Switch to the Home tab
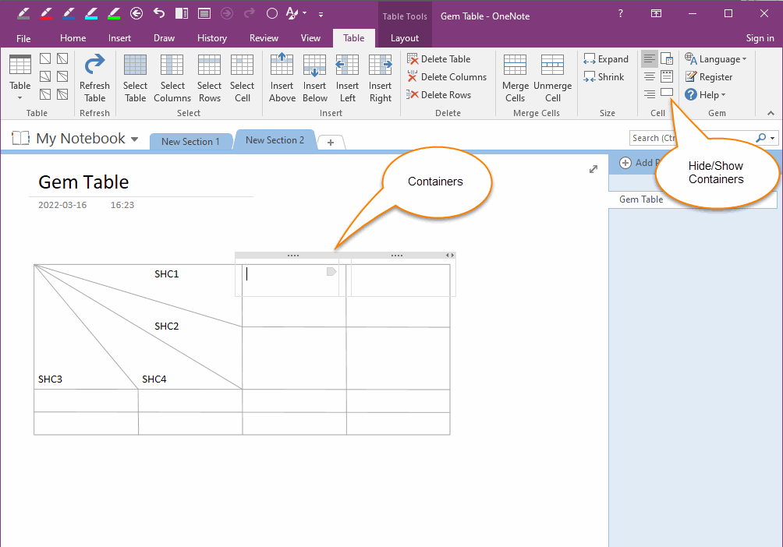 [x=73, y=38]
